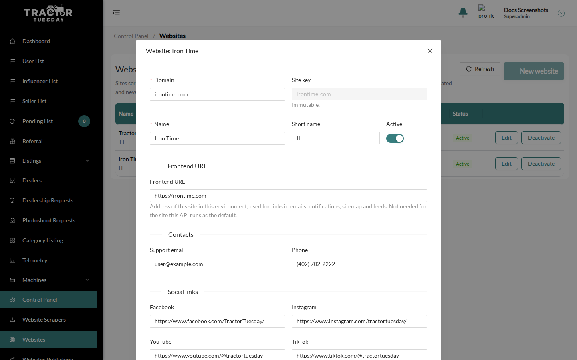
Task: Click the Support email input field
Action: pos(218,264)
